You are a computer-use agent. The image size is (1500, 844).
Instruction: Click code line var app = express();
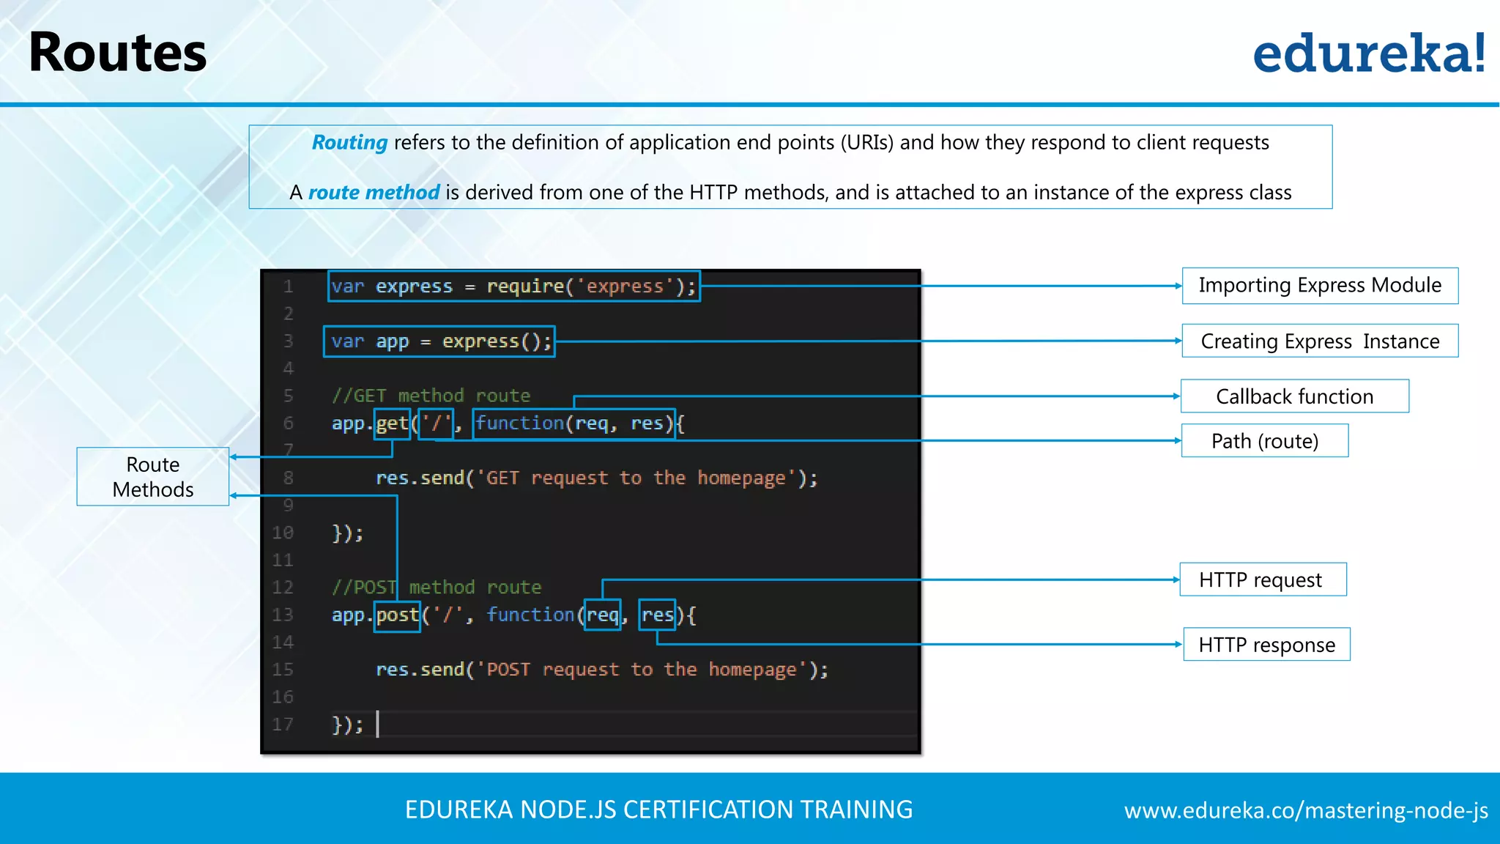click(x=439, y=341)
